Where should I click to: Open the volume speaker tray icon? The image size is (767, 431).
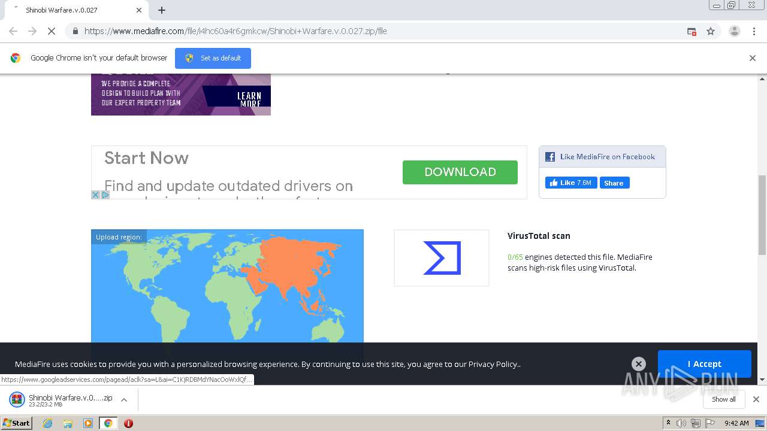(681, 423)
